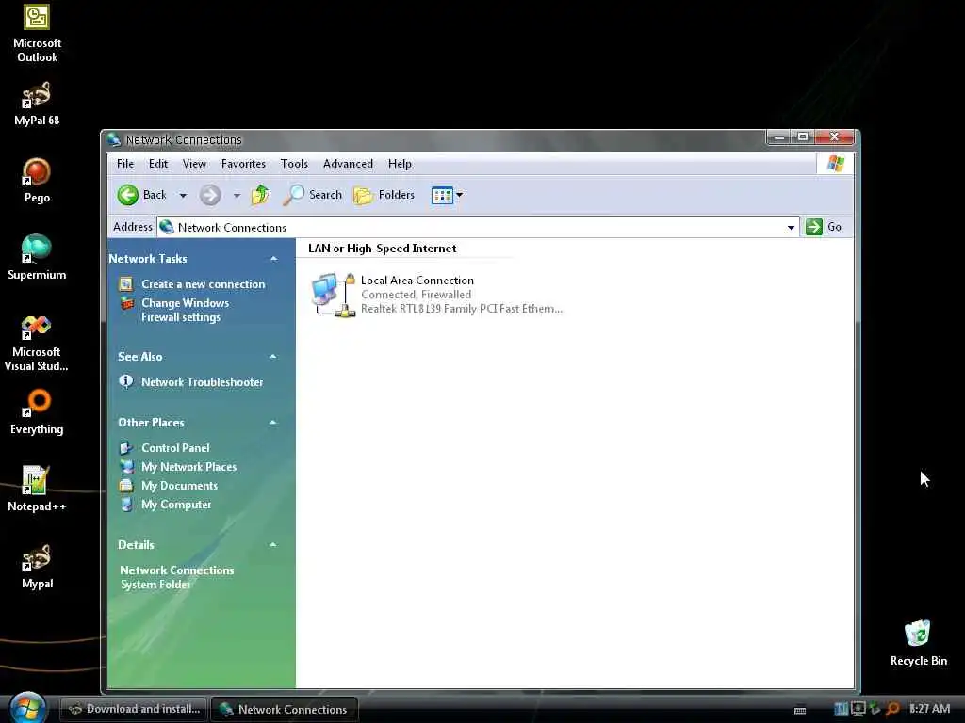Viewport: 965px width, 723px height.
Task: Click the Everything search tray icon
Action: click(x=892, y=709)
